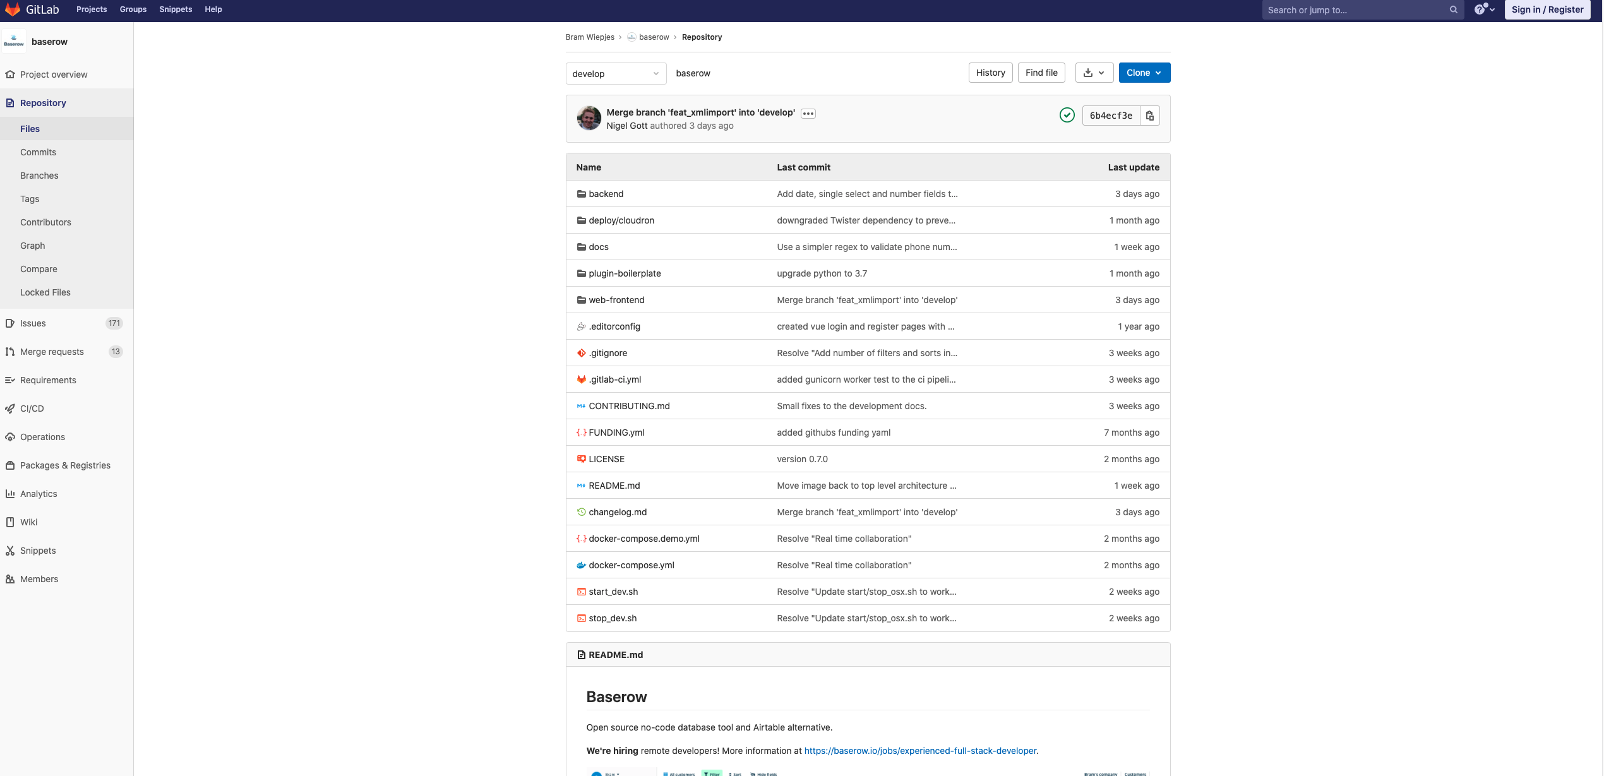Open the Snippets scissors sidebar item

coord(38,551)
